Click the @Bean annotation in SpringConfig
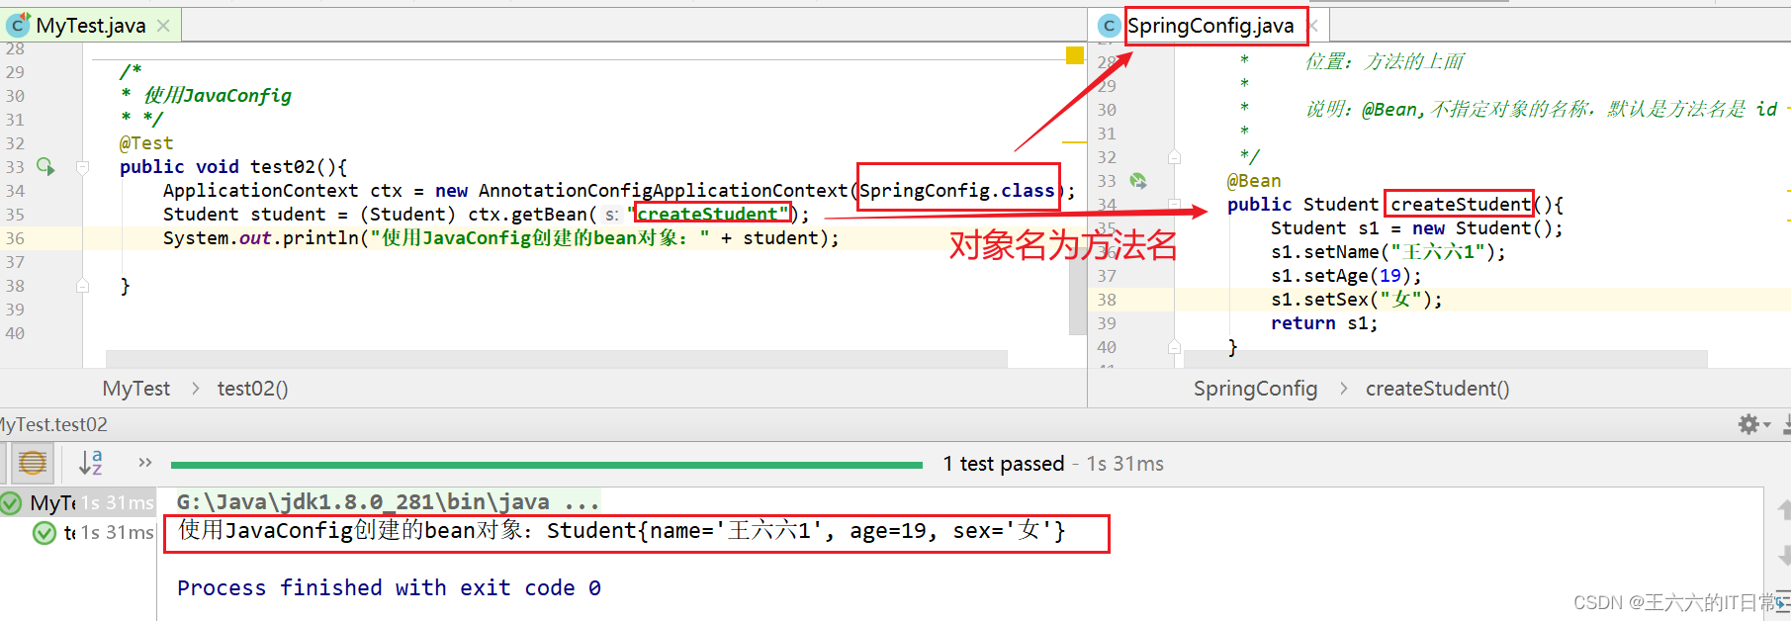The width and height of the screenshot is (1791, 621). click(1254, 181)
